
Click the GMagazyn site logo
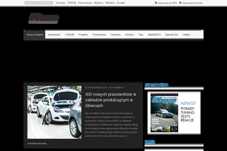44,18
